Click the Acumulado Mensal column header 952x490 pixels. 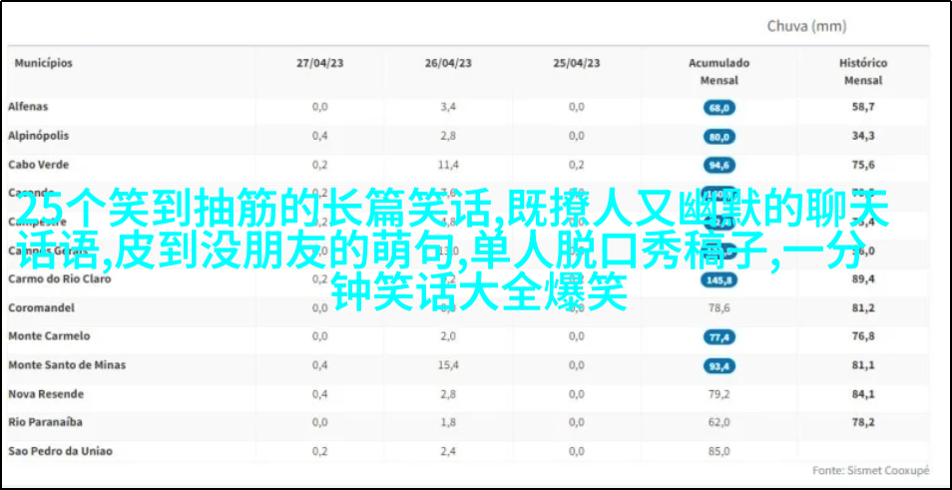(x=718, y=71)
